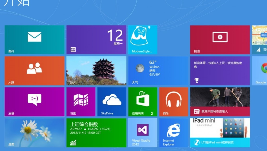The image size is (267, 151).
Task: Open the Calendar tile showing 12
Action: click(x=96, y=40)
